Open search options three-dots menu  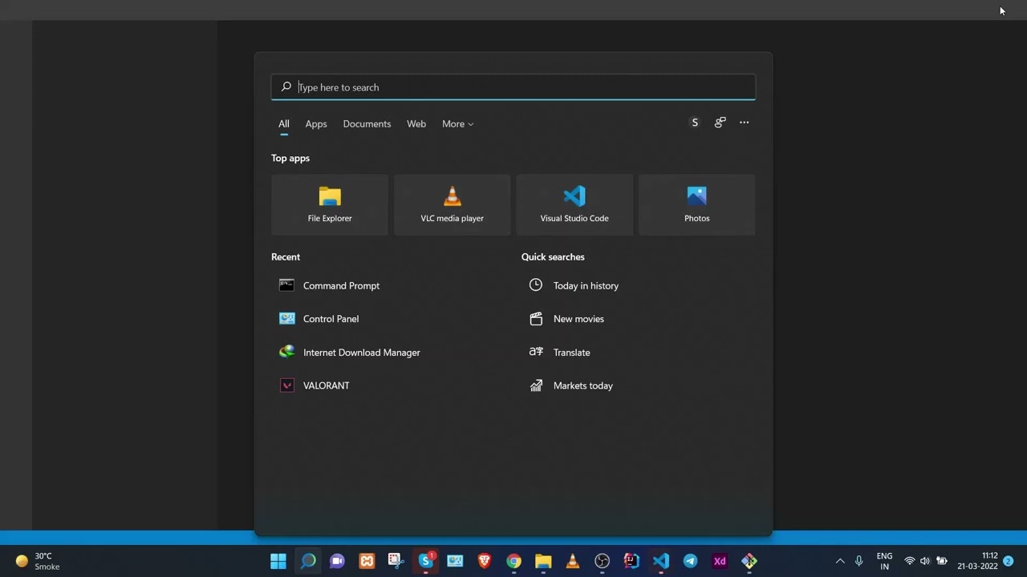pos(745,123)
